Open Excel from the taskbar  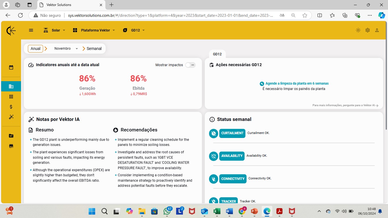(217, 211)
